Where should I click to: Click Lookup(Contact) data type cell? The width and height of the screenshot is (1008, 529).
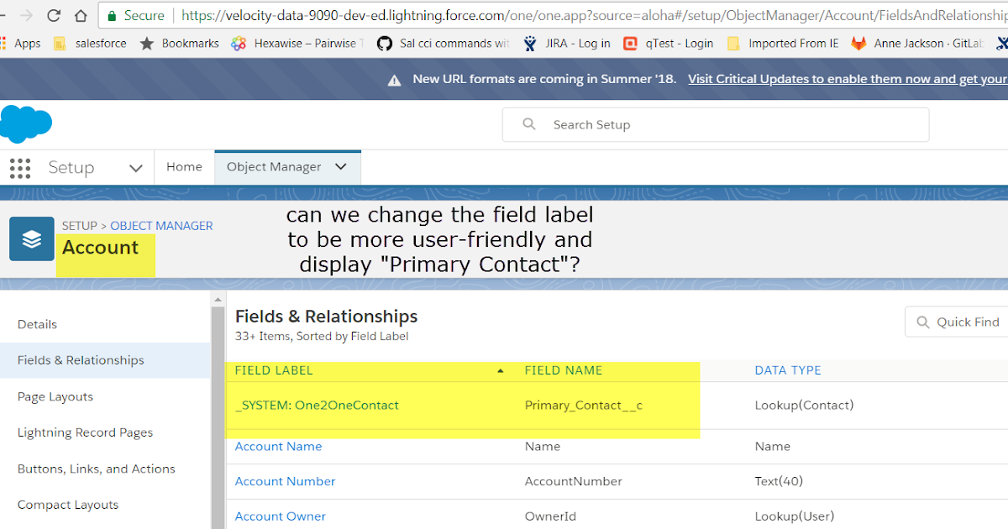804,405
